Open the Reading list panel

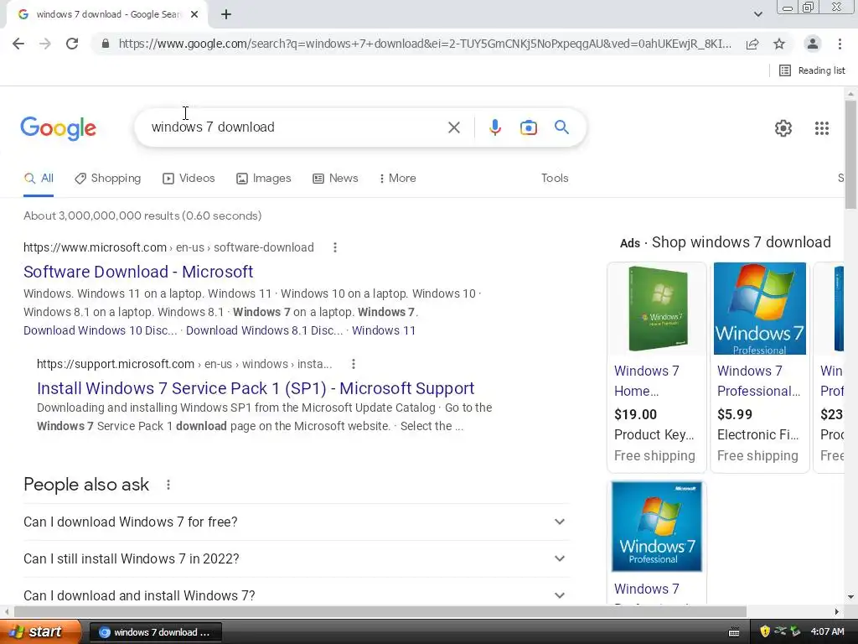[812, 70]
